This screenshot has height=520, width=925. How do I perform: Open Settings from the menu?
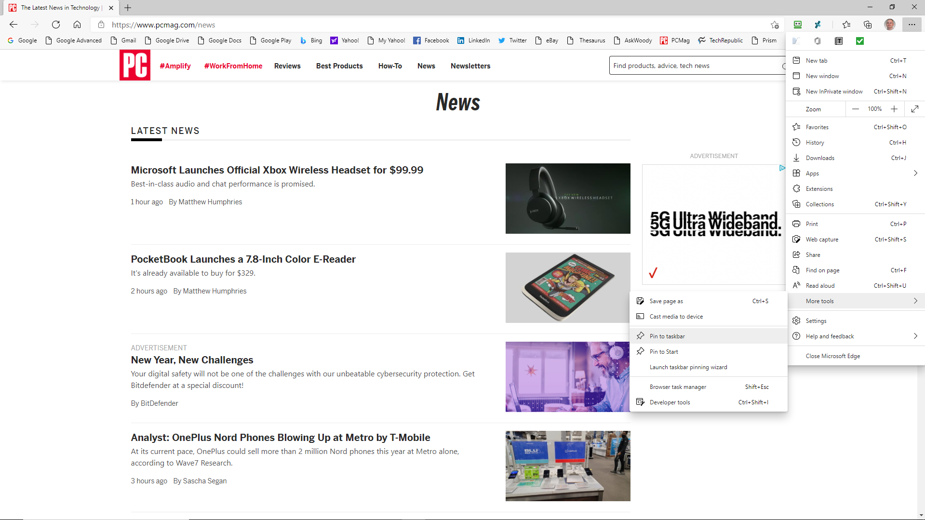pos(856,321)
